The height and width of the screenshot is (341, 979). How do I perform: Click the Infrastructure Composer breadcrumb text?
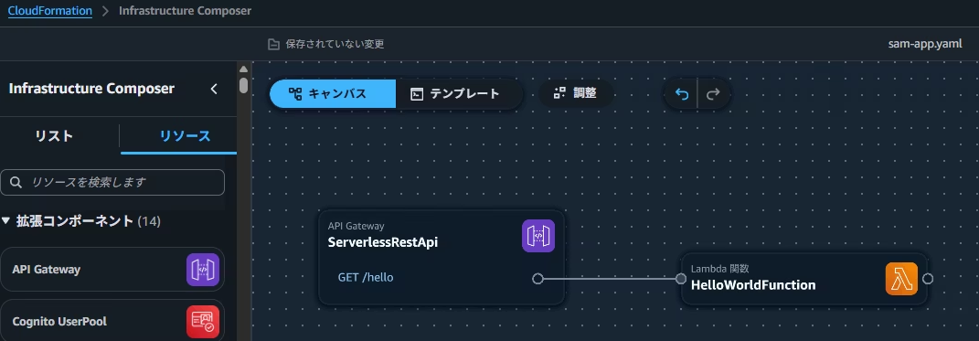point(185,11)
